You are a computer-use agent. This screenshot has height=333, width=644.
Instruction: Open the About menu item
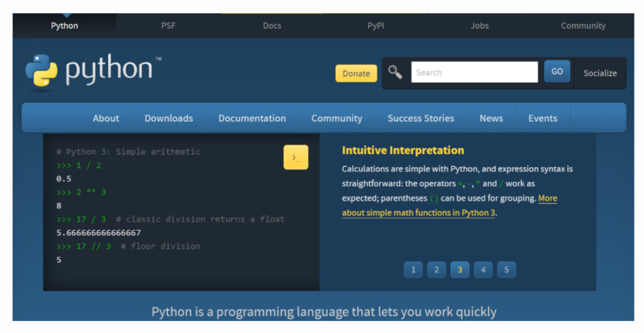[106, 118]
